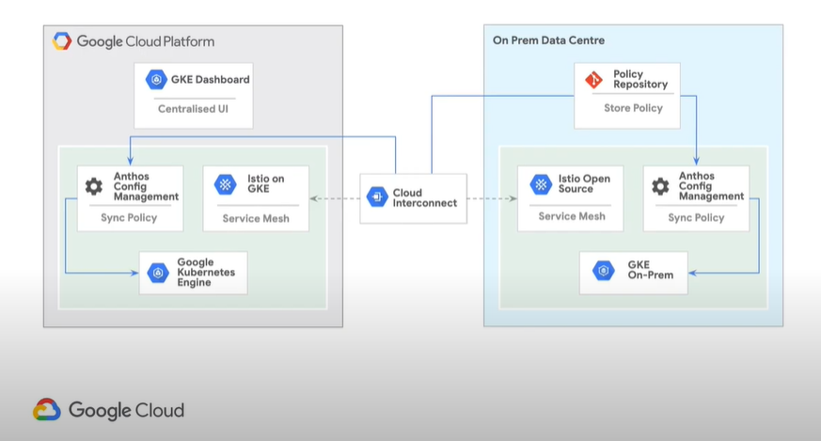Screen dimensions: 821x441
Task: Click the Google Kubernetes Engine icon
Action: (158, 273)
